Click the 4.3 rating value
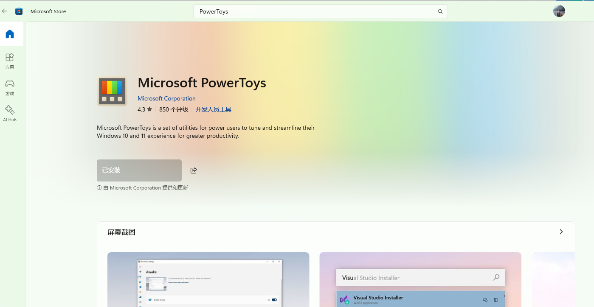The height and width of the screenshot is (307, 594). [x=141, y=109]
